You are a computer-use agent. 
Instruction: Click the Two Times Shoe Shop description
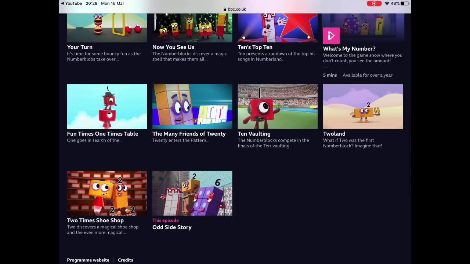pyautogui.click(x=103, y=230)
